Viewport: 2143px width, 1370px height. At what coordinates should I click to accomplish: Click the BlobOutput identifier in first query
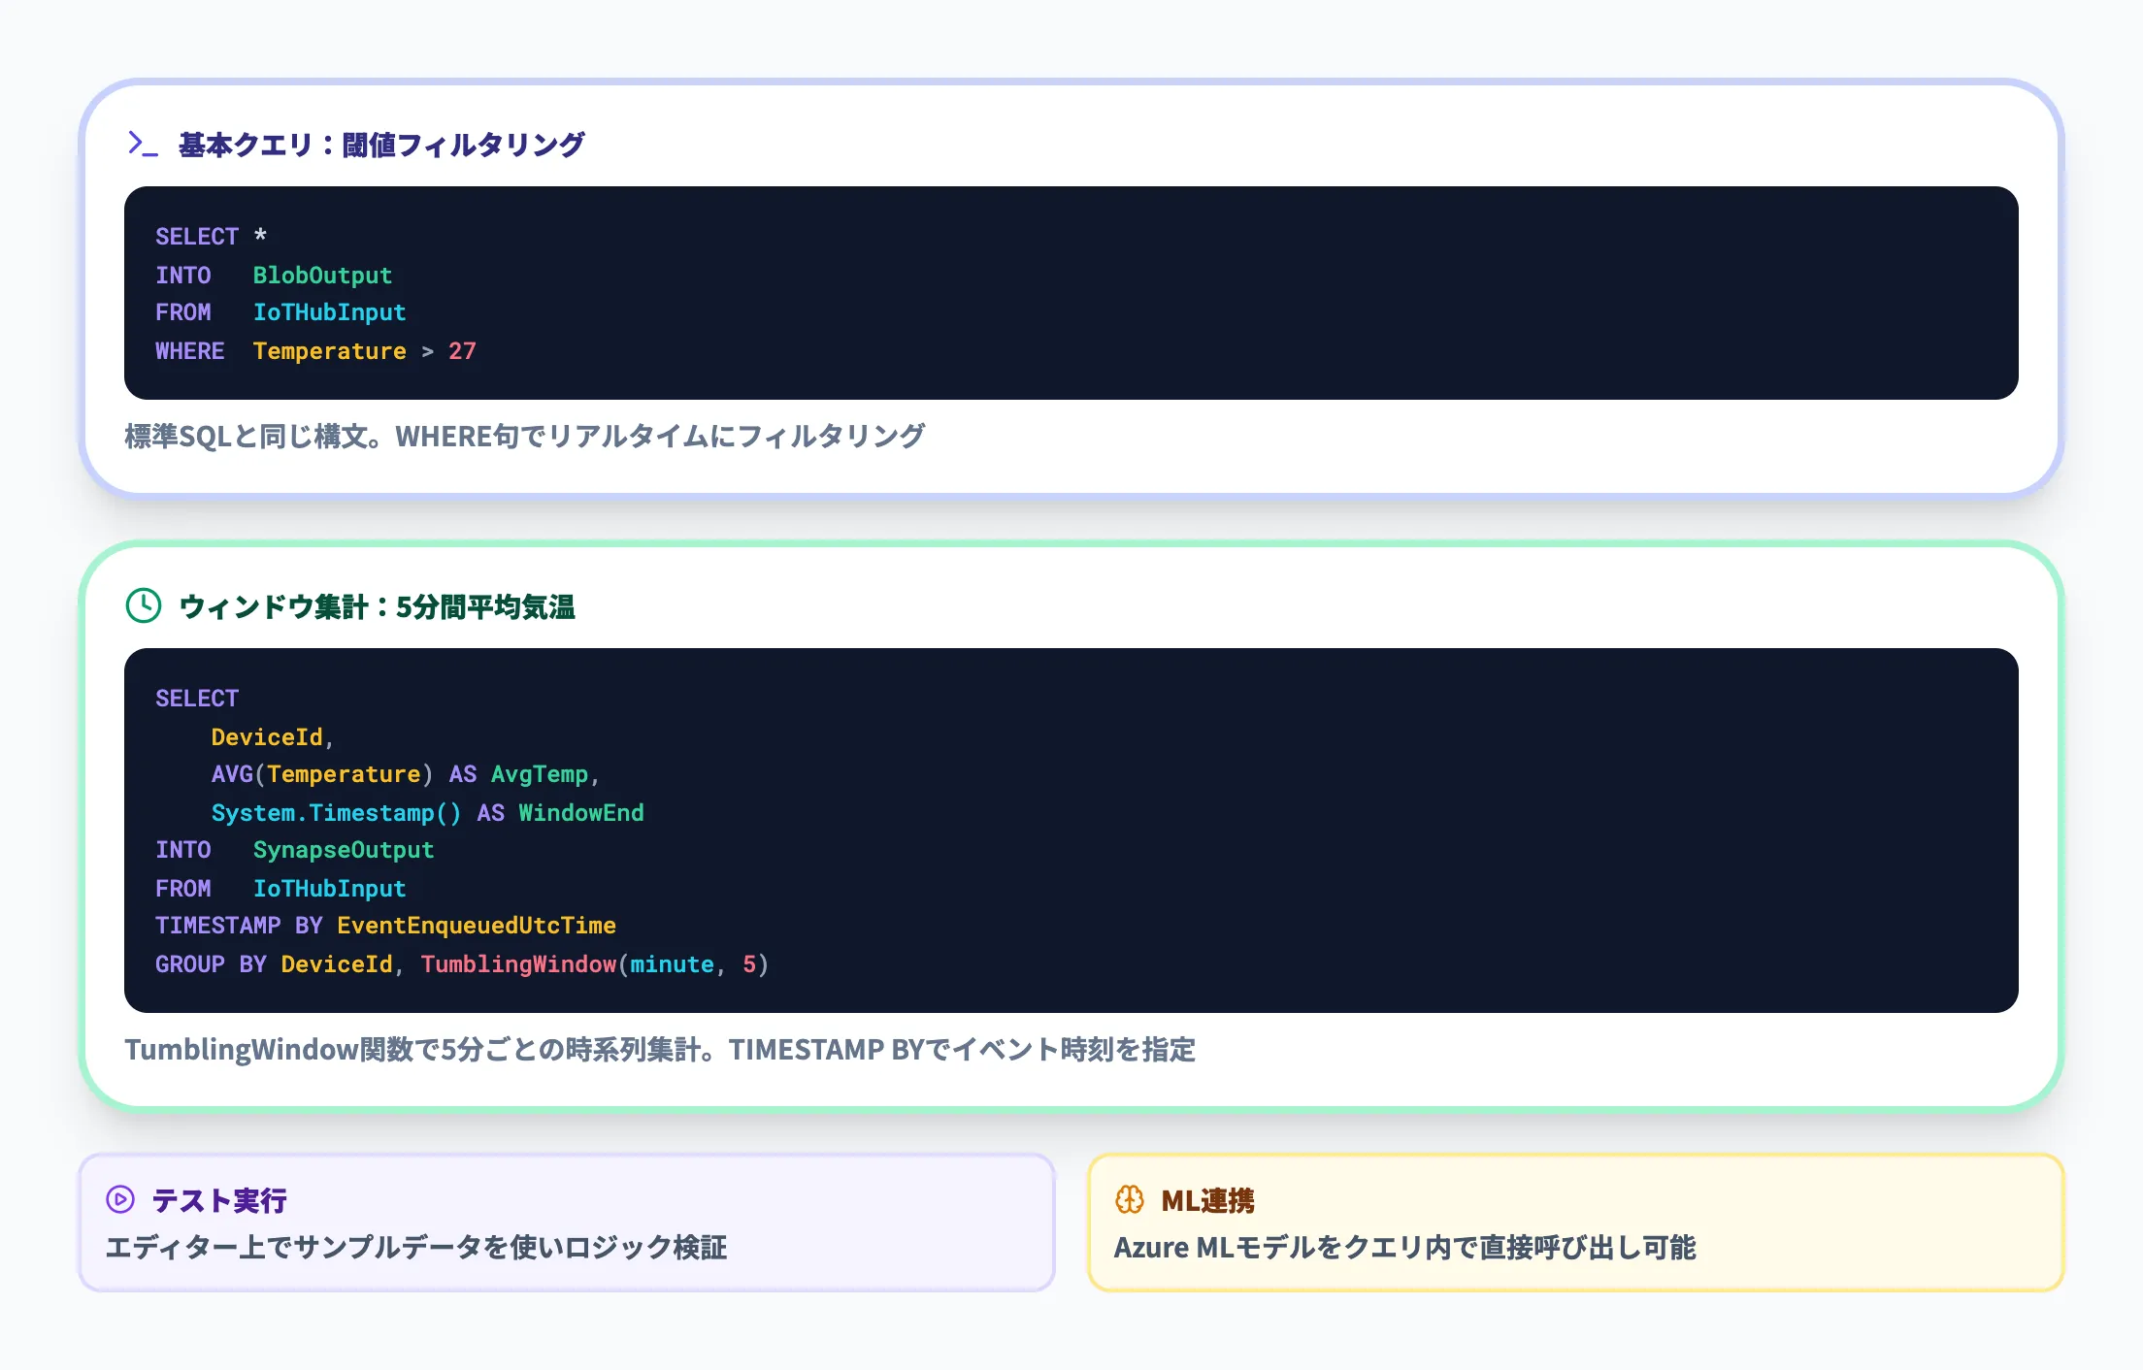[321, 275]
